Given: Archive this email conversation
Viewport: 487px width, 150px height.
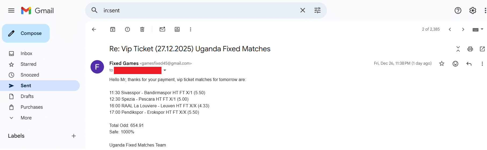Looking at the screenshot, I should [113, 30].
